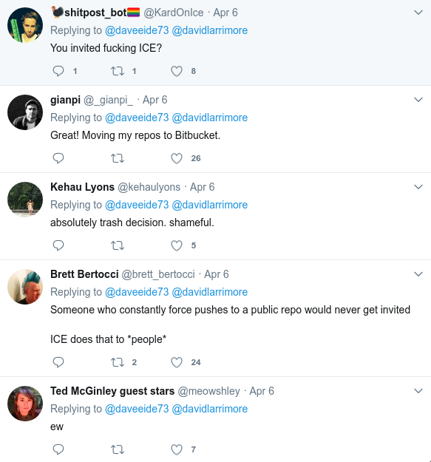Like Kehau Lyons' shameful tweet

coord(177,245)
